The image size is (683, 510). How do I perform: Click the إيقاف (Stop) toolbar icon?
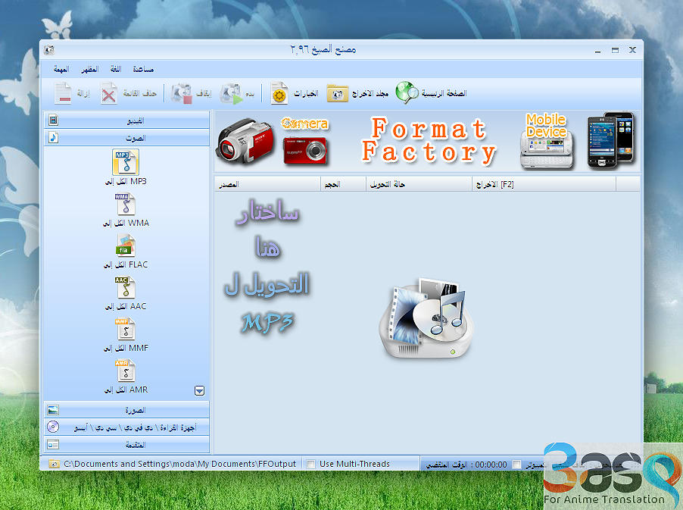pyautogui.click(x=182, y=93)
